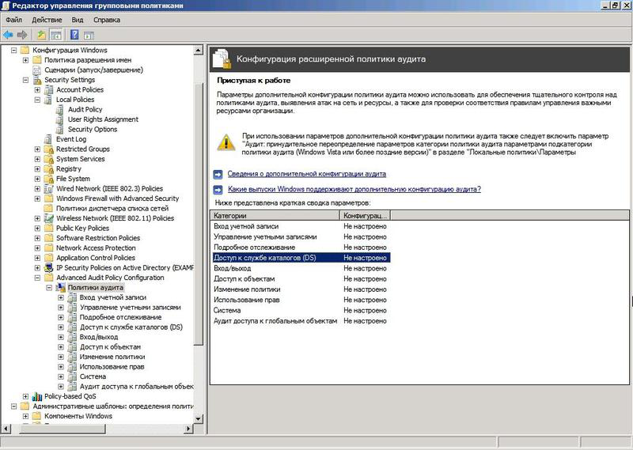The height and width of the screenshot is (450, 633).
Task: Click the Up one level folder icon
Action: pyautogui.click(x=42, y=35)
